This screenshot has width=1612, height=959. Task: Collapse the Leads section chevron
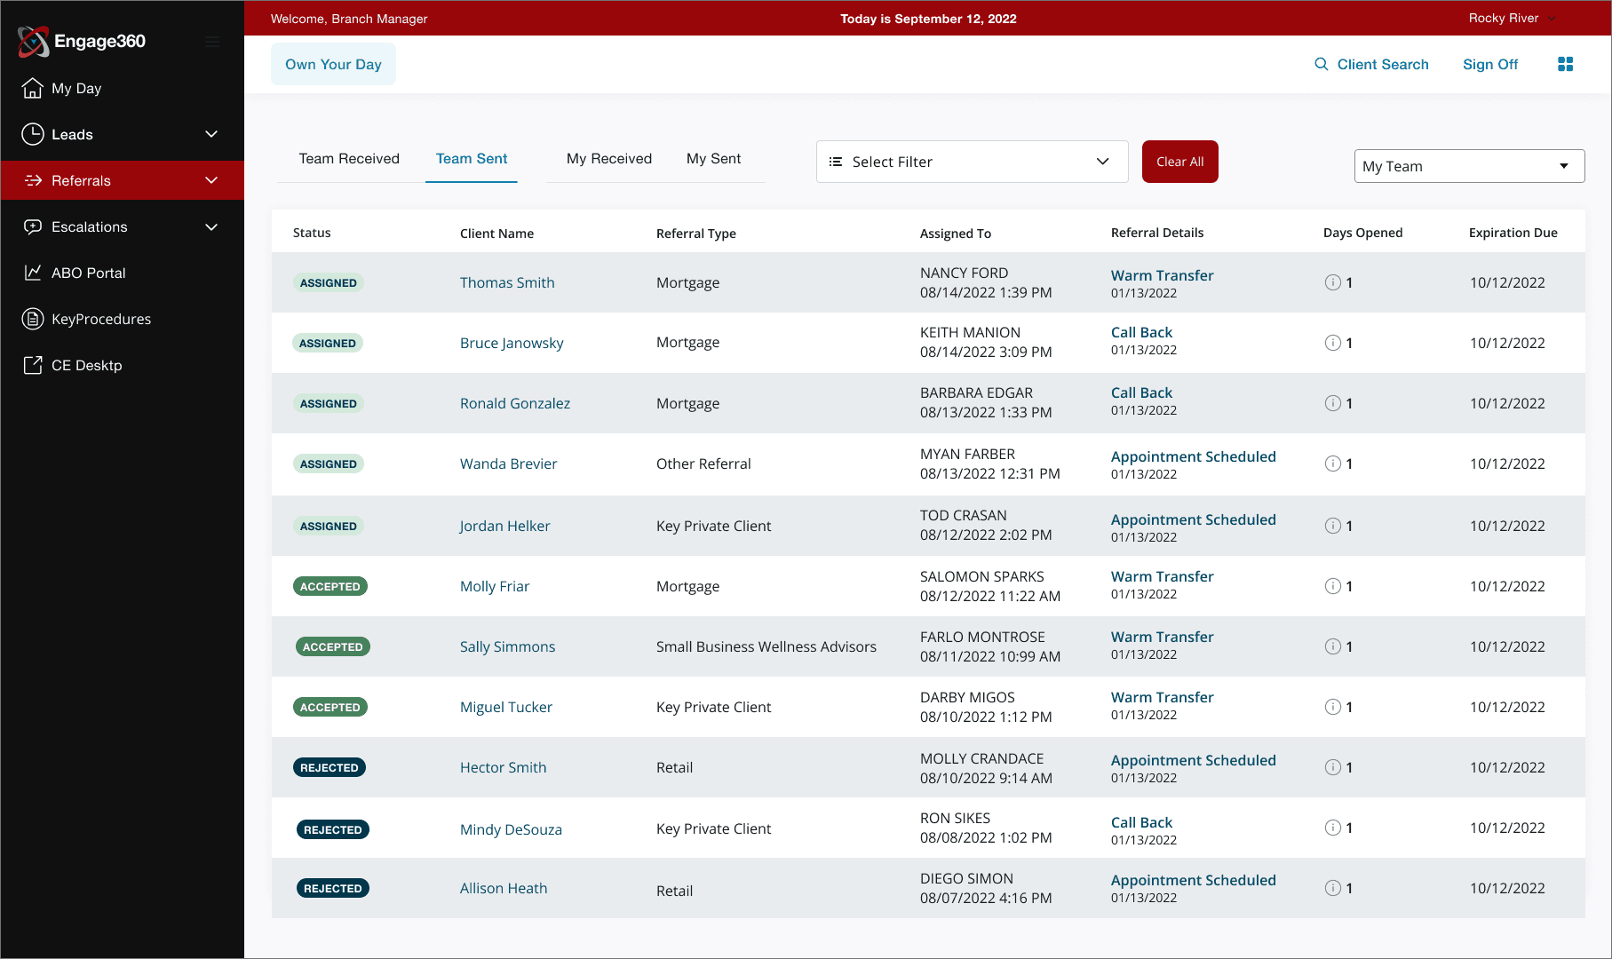click(x=211, y=134)
